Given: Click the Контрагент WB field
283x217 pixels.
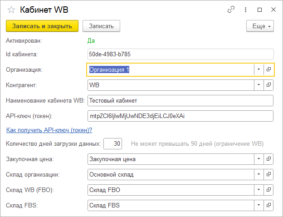Looking at the screenshot, I should tap(171, 85).
